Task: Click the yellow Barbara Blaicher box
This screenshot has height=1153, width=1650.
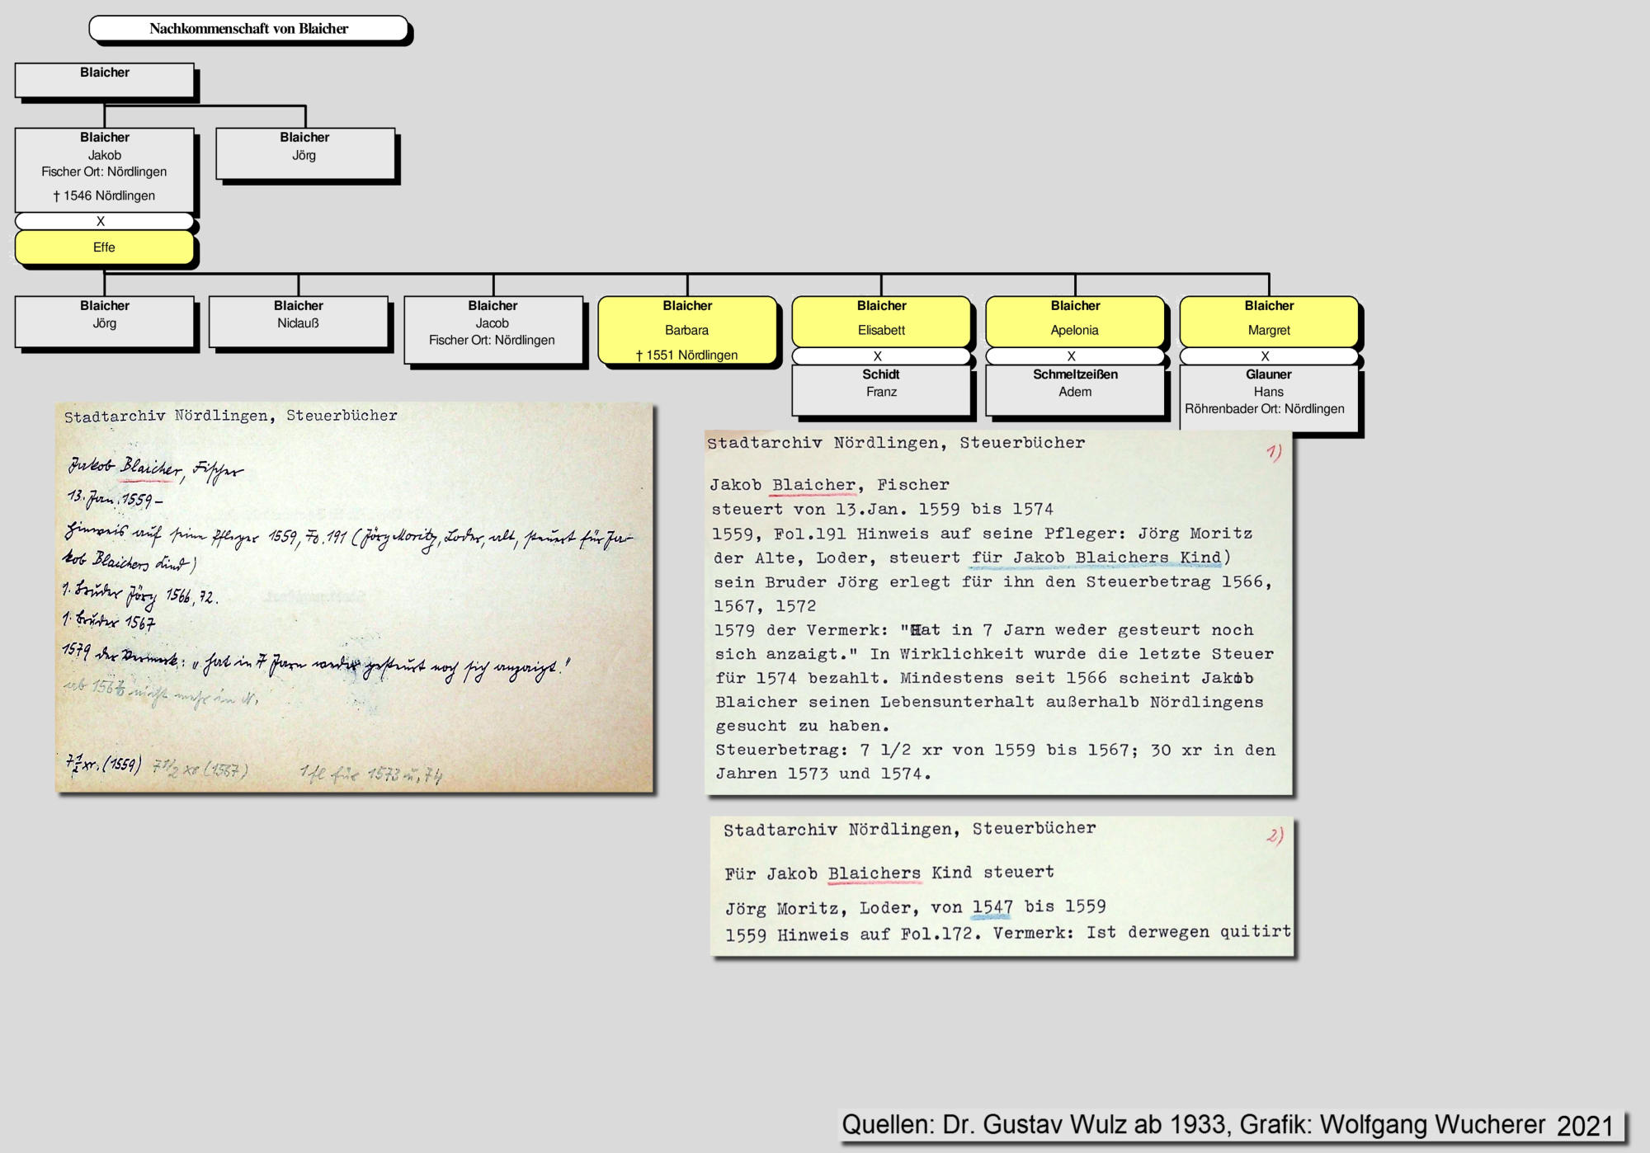Action: (x=686, y=330)
